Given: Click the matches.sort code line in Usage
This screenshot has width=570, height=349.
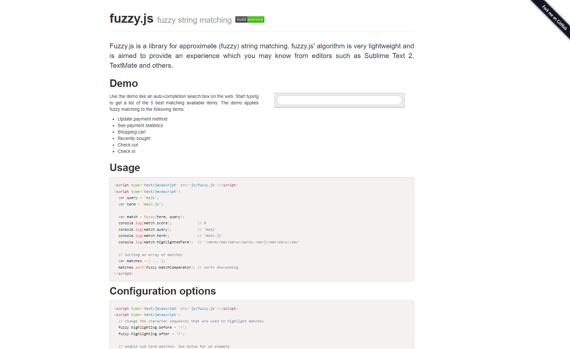Looking at the screenshot, I should click(178, 267).
